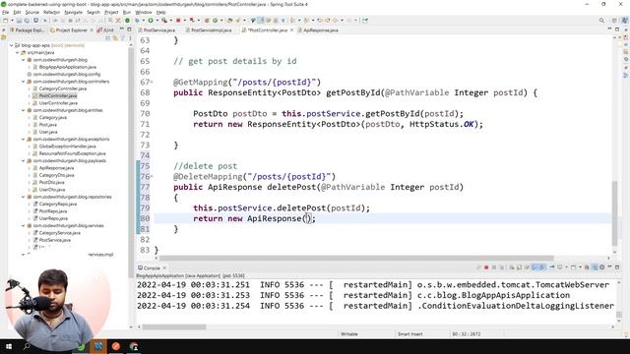Switch to the Project Explorer tab
The image size is (630, 354).
(71, 30)
